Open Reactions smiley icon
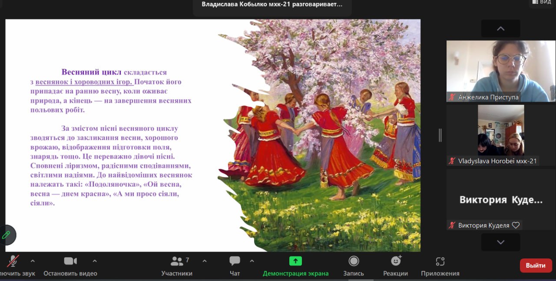 pyautogui.click(x=396, y=261)
